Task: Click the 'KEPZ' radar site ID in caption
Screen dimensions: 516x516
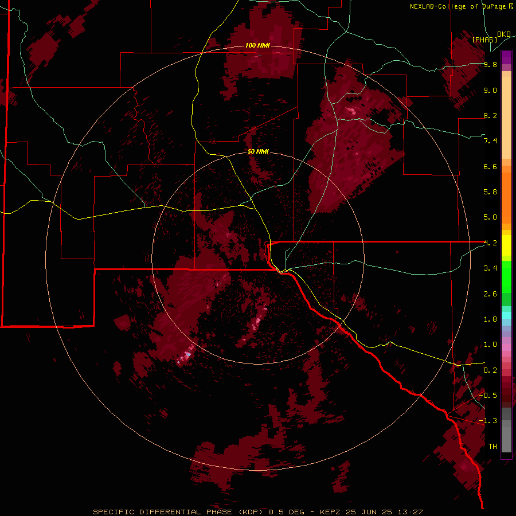Action: [x=331, y=512]
